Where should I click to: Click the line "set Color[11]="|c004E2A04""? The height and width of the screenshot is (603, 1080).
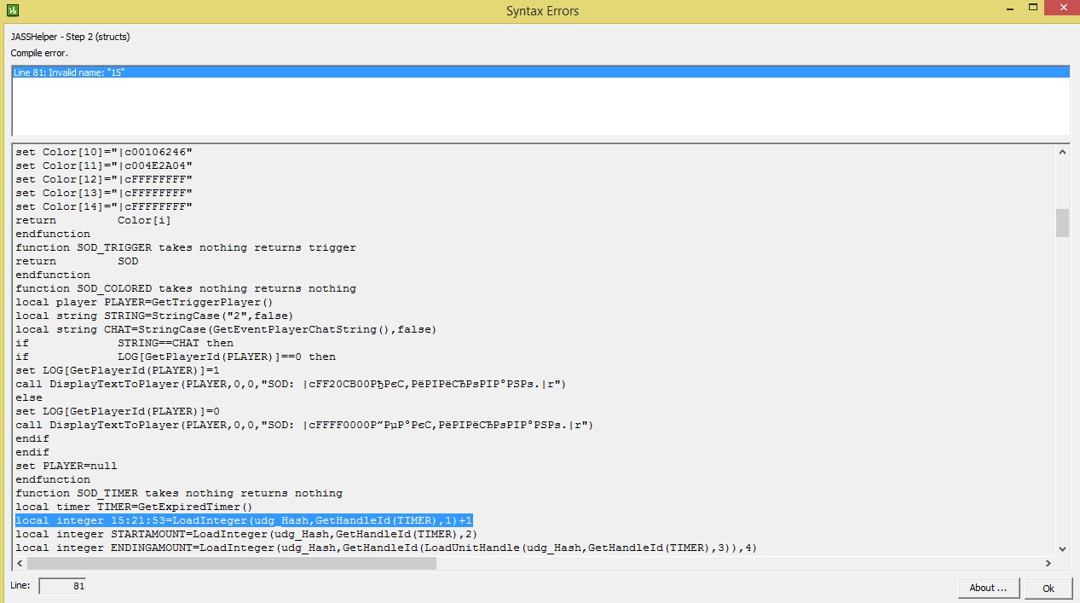tap(104, 165)
